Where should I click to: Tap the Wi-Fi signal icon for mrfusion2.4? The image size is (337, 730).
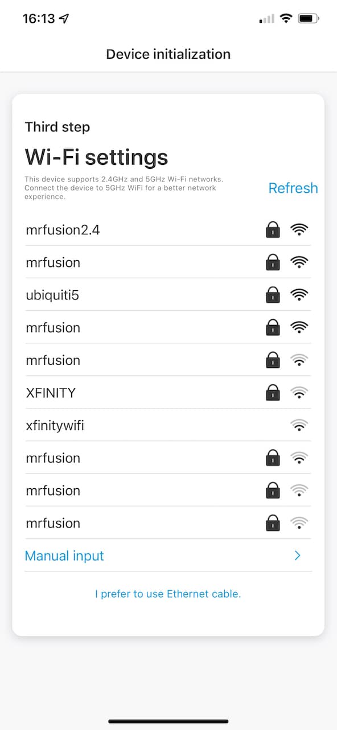click(x=299, y=230)
